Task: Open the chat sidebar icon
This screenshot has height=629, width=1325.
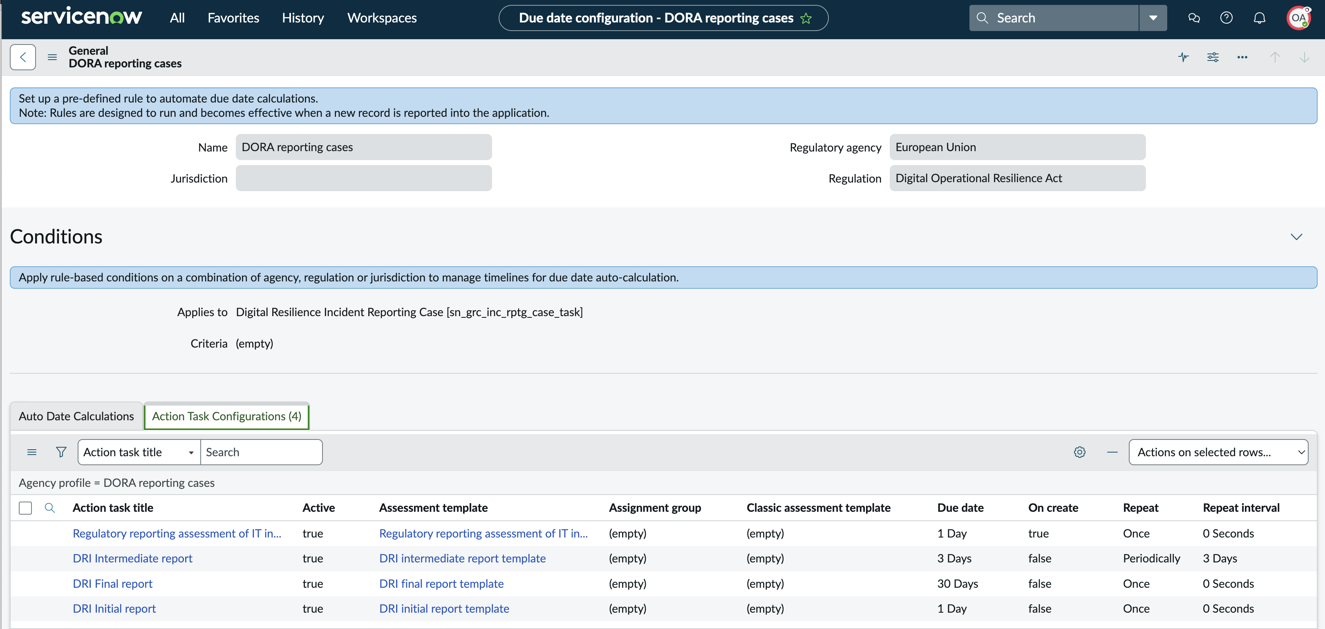Action: point(1194,18)
